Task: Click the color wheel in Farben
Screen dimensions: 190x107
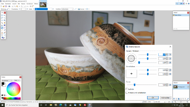Action: (14, 89)
